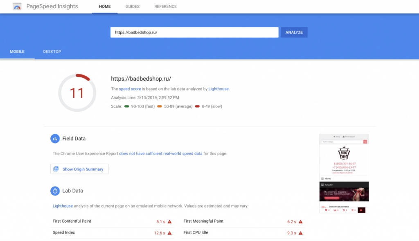Viewport: 419px width, 241px height.
Task: Click the score gauge showing 11
Action: pos(77,93)
